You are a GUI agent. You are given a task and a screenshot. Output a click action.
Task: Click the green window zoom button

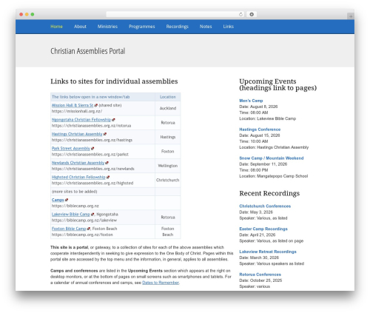[x=33, y=14]
